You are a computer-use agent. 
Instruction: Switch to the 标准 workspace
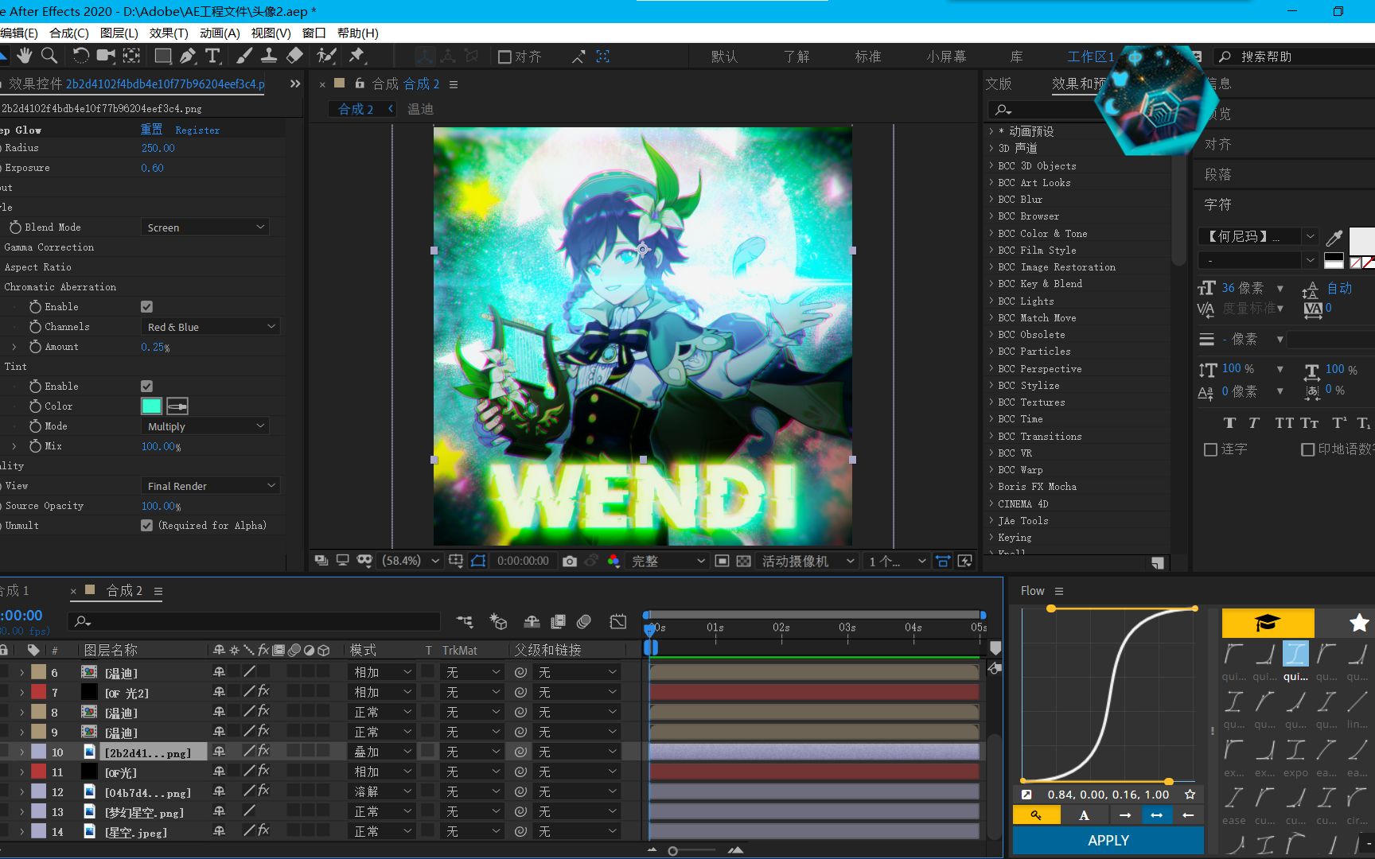coord(868,56)
